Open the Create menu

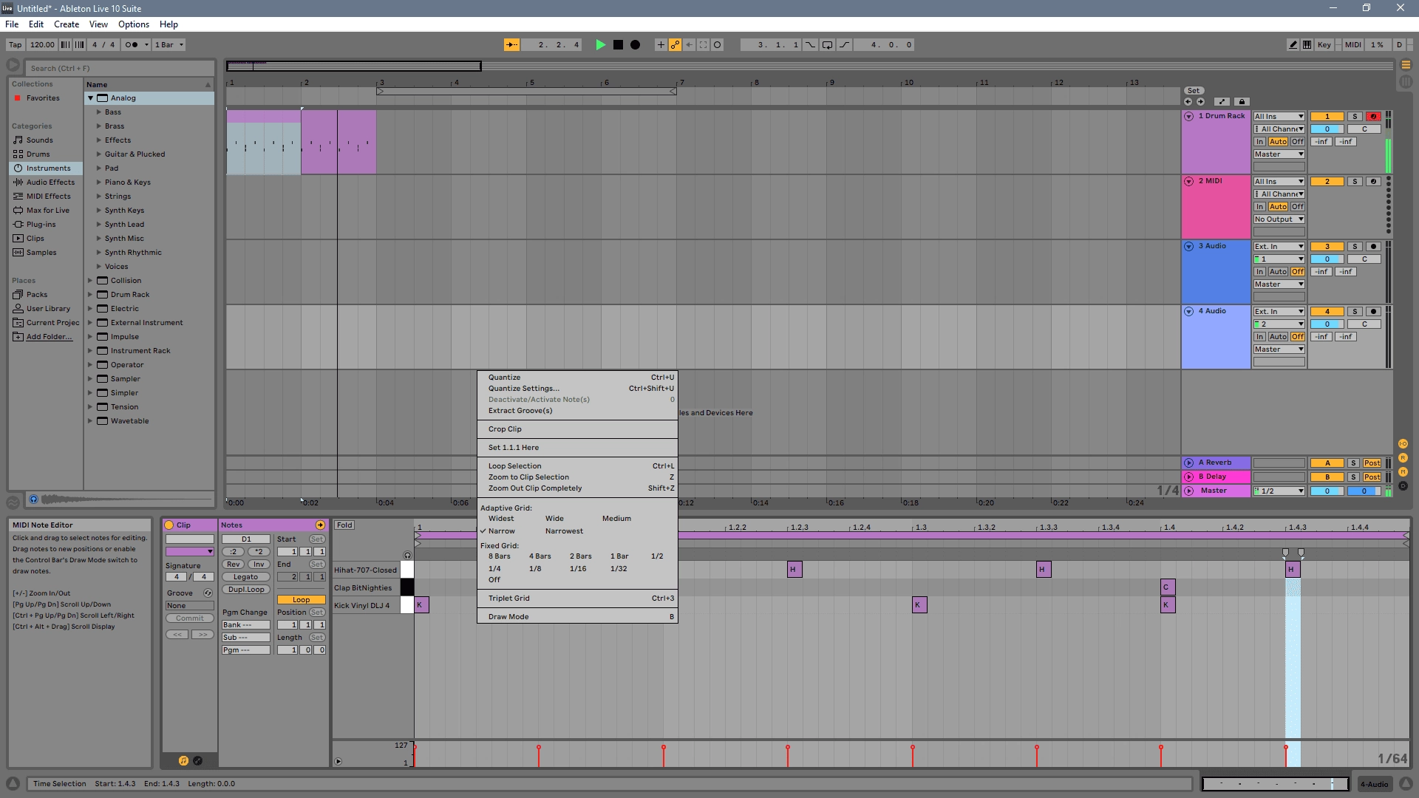click(x=67, y=24)
